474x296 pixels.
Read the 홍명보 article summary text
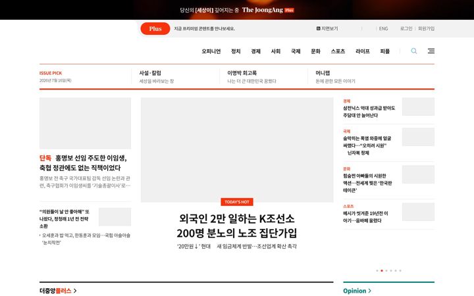(85, 182)
